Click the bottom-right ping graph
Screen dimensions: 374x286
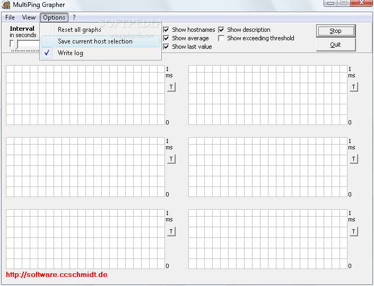[x=268, y=239]
